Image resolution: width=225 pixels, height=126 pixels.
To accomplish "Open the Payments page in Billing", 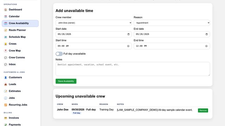I will pyautogui.click(x=20, y=124).
